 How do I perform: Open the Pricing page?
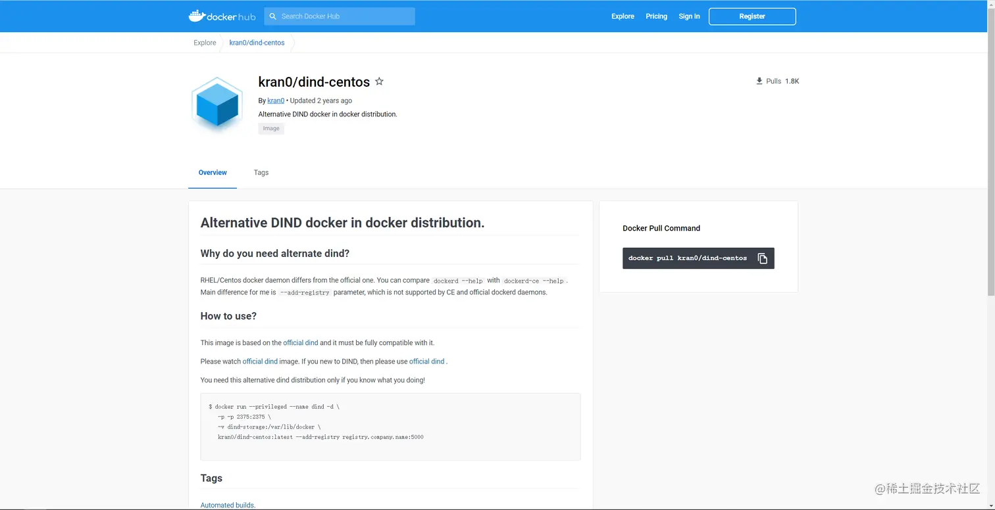tap(656, 16)
